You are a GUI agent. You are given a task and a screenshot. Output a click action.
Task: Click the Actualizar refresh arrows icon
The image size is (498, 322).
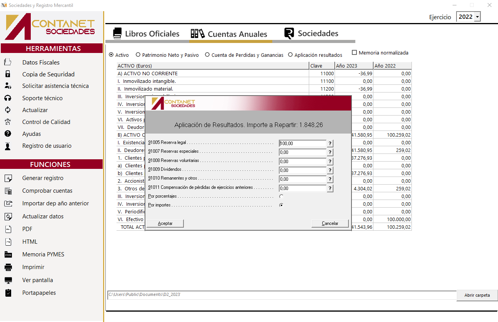coord(8,110)
